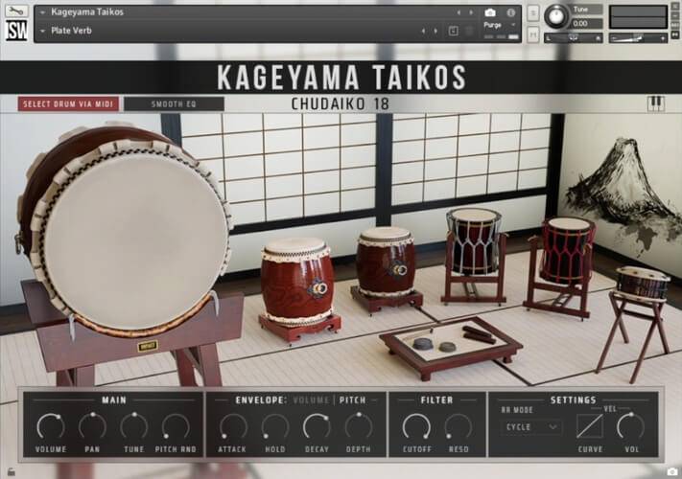Adjust the Pan knob

click(x=92, y=426)
